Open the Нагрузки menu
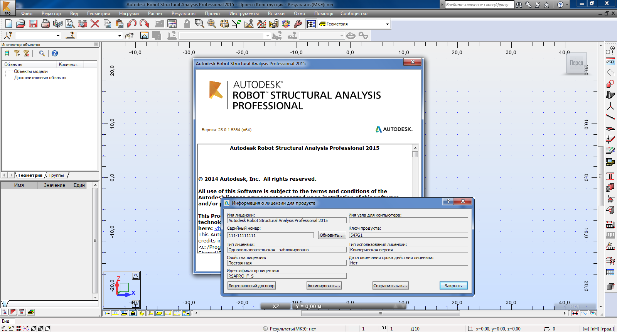Viewport: 617px width, 332px height. (129, 14)
